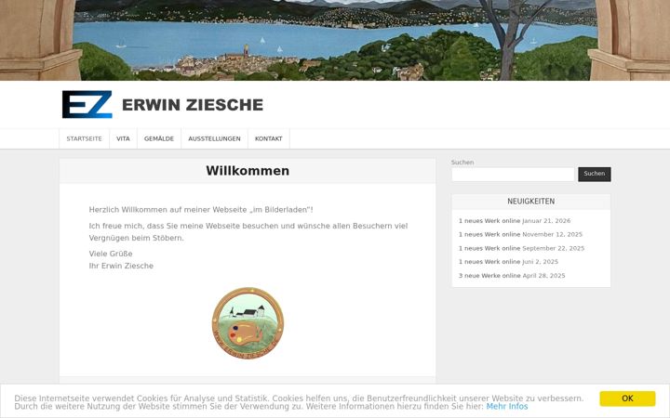
Task: Select the 'Herzlich Willkommen auf meiner Webseite' line
Action: click(201, 210)
